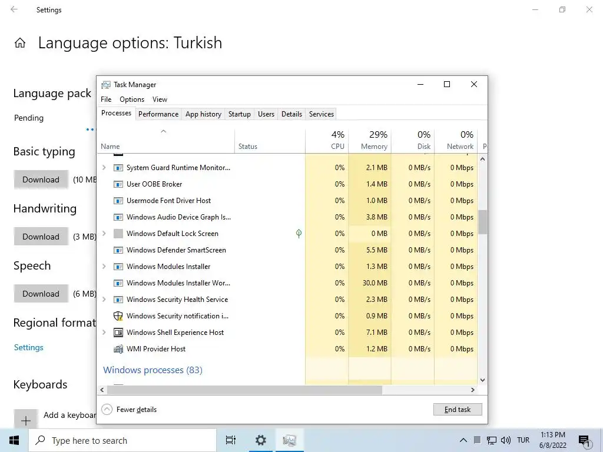Click the green leaf suspended status icon
The width and height of the screenshot is (603, 452).
[x=299, y=233]
